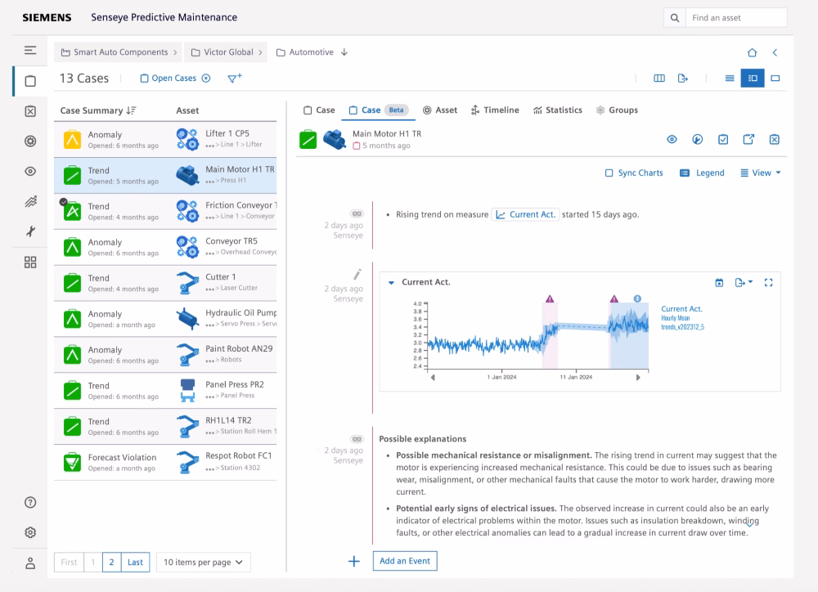This screenshot has width=818, height=592.
Task: Add a filter with funnel plus icon
Action: click(235, 78)
